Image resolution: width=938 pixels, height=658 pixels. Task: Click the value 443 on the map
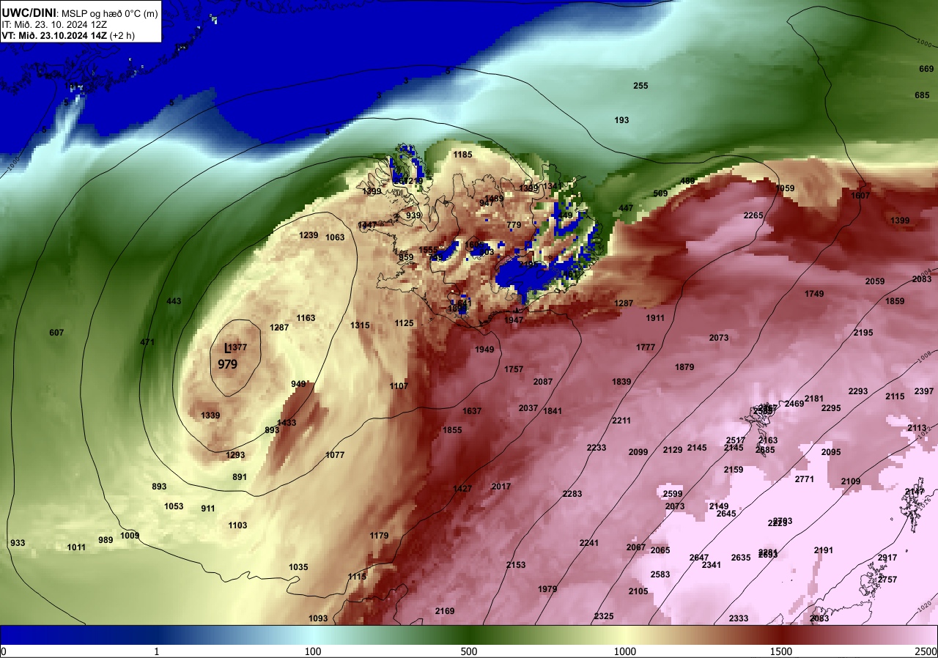(174, 301)
